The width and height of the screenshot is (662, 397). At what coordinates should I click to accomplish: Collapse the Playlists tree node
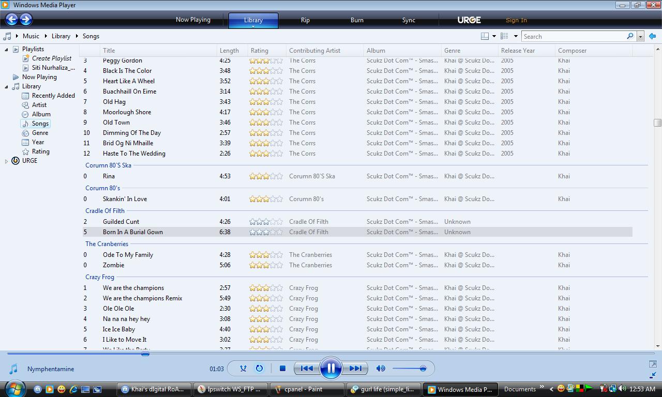click(x=6, y=49)
